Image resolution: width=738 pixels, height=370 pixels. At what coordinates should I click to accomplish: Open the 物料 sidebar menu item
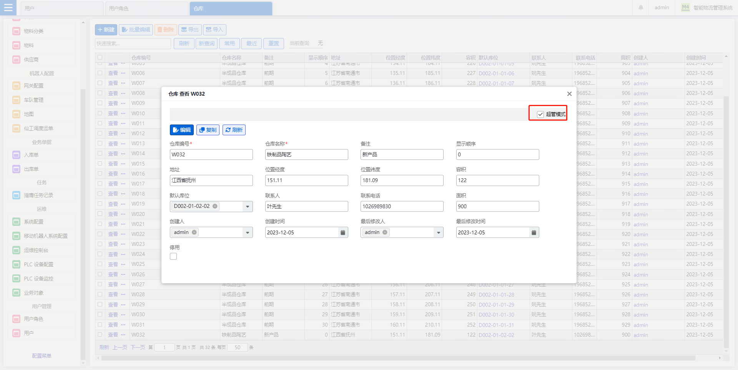point(42,45)
